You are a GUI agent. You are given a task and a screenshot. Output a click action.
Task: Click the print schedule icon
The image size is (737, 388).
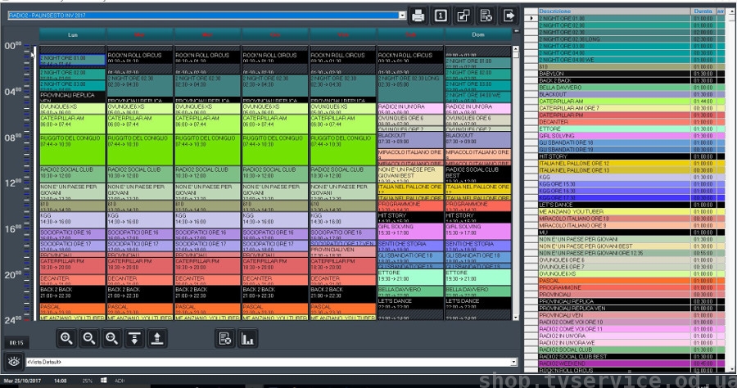pos(418,16)
